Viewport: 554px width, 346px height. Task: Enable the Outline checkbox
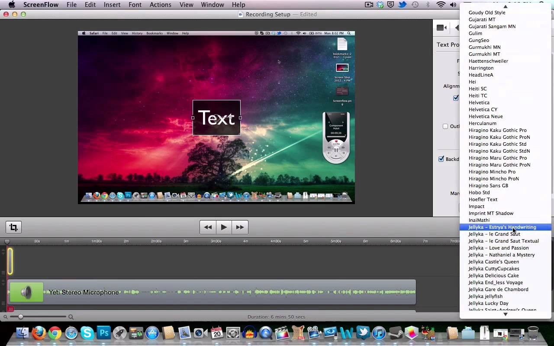445,126
